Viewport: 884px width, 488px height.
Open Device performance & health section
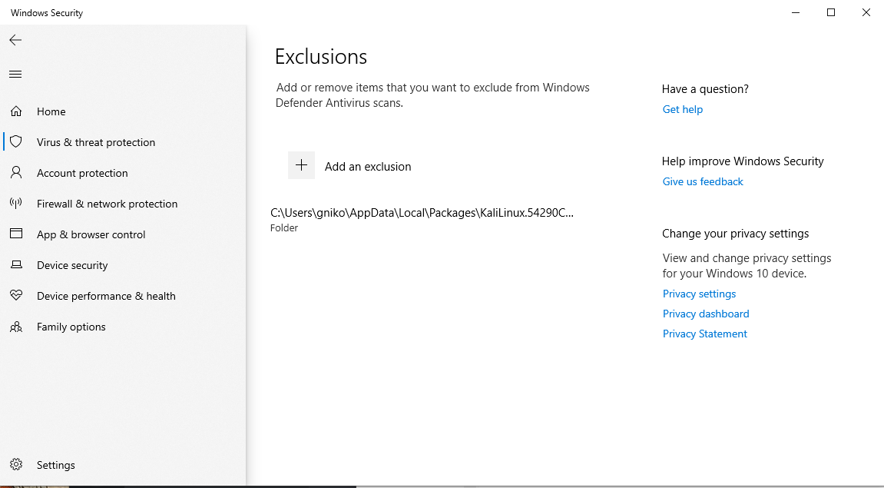tap(106, 296)
